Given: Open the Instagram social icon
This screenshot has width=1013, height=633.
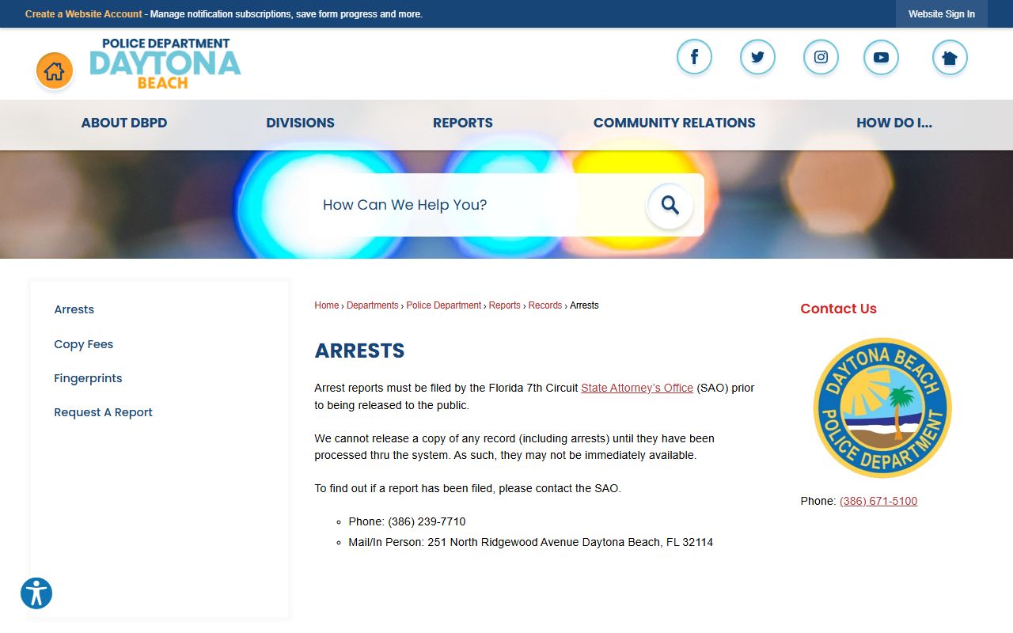Looking at the screenshot, I should pyautogui.click(x=821, y=57).
